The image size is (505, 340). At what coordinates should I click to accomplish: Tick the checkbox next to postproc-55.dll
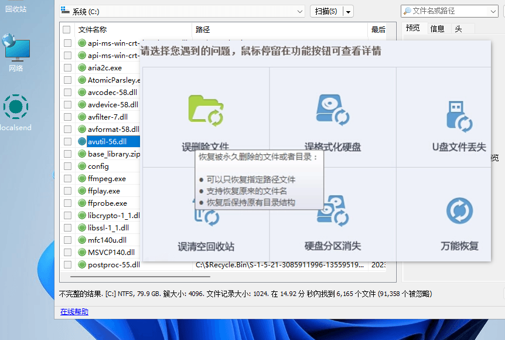click(x=67, y=264)
